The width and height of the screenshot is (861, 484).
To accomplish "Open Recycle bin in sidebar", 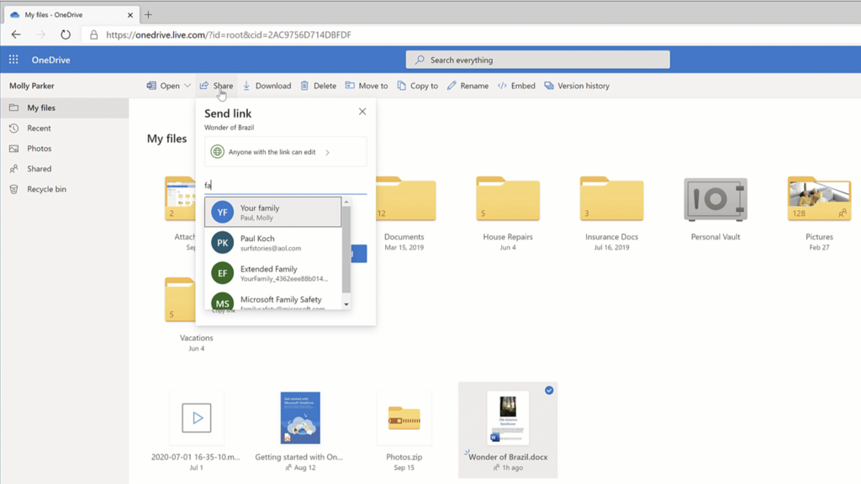I will [64, 189].
